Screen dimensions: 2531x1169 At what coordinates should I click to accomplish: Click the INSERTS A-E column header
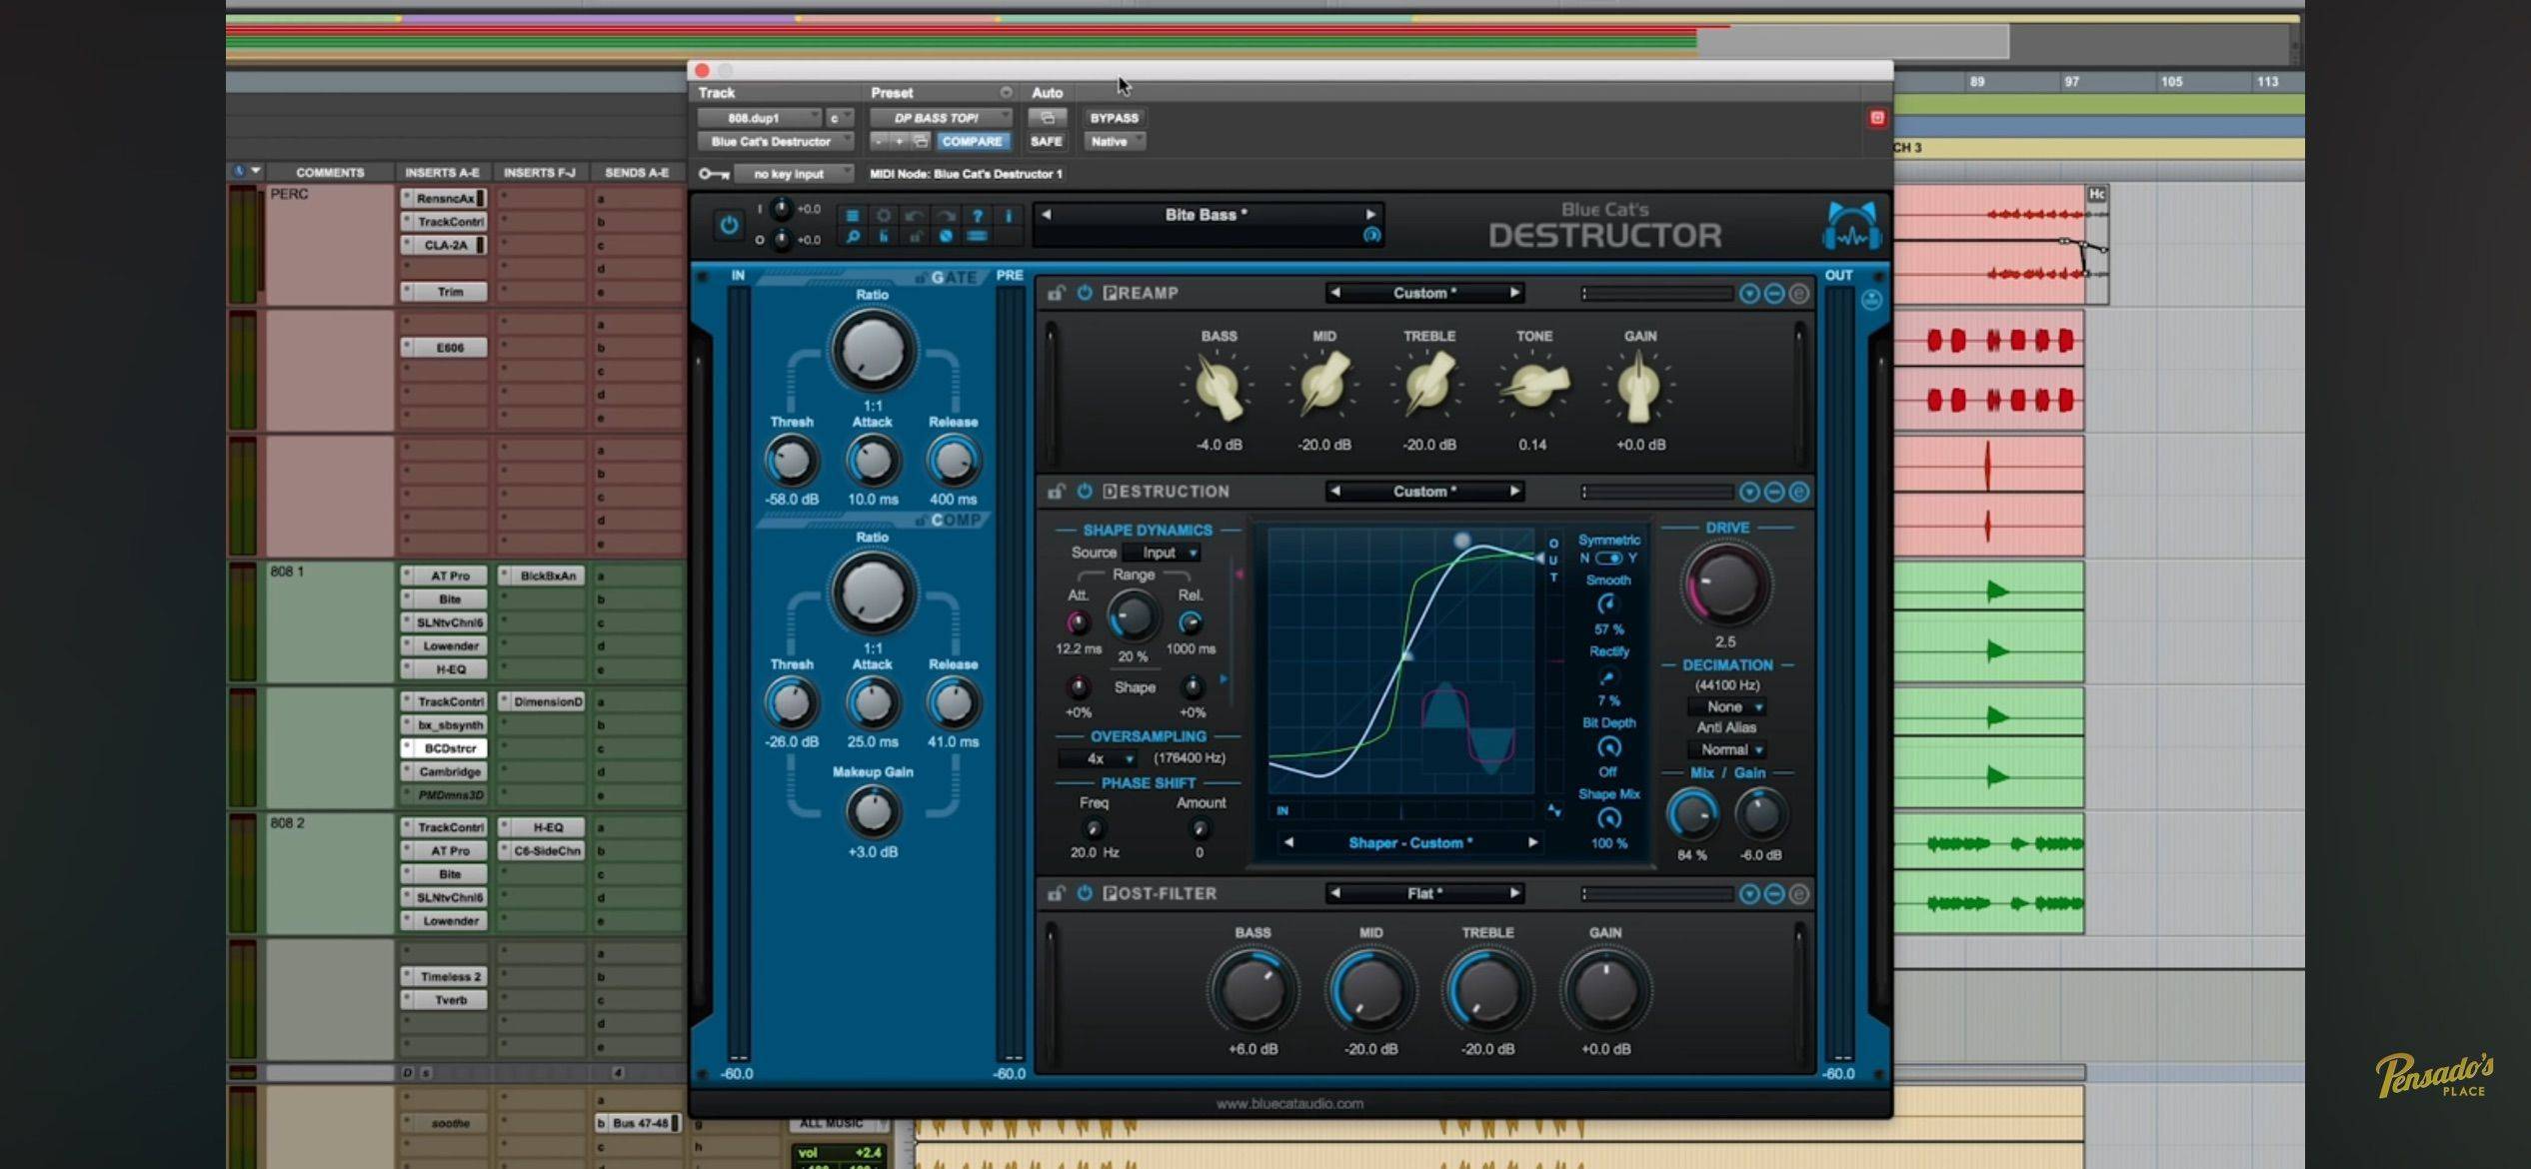tap(442, 173)
